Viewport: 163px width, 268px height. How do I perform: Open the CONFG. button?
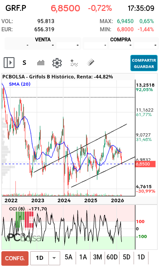click(15, 258)
